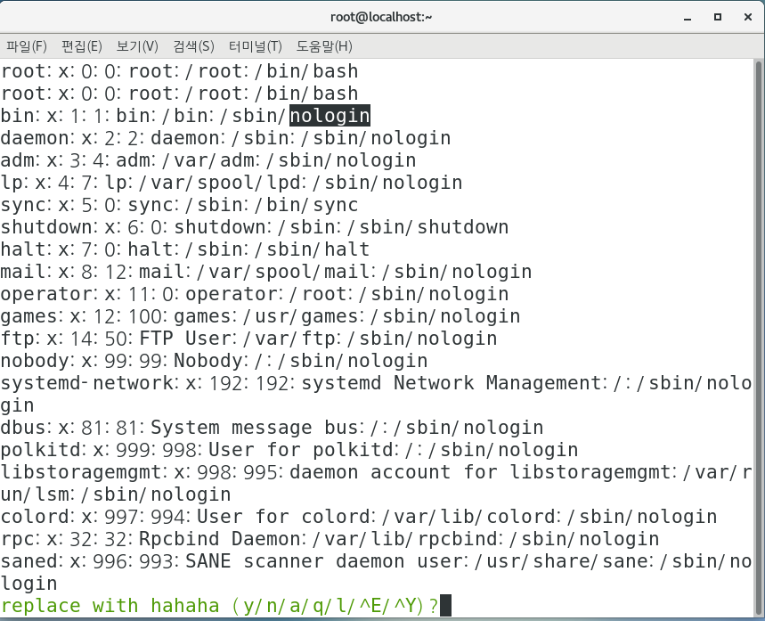Screen dimensions: 765x621
Task: Click the halt:x:7:0 line
Action: pos(185,249)
